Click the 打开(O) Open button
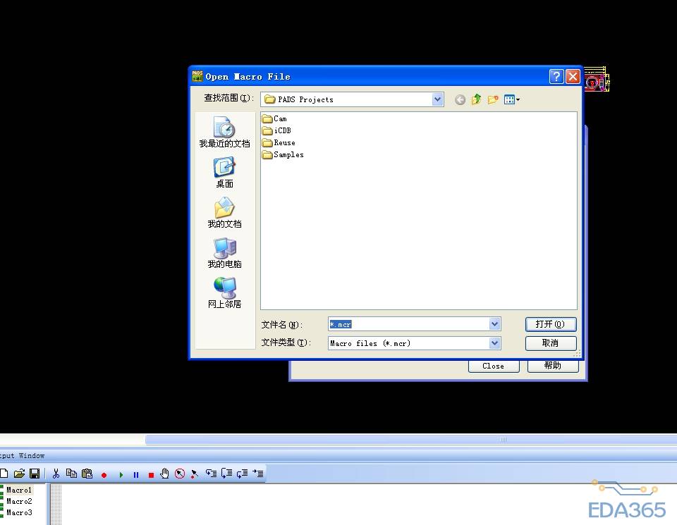 point(551,324)
